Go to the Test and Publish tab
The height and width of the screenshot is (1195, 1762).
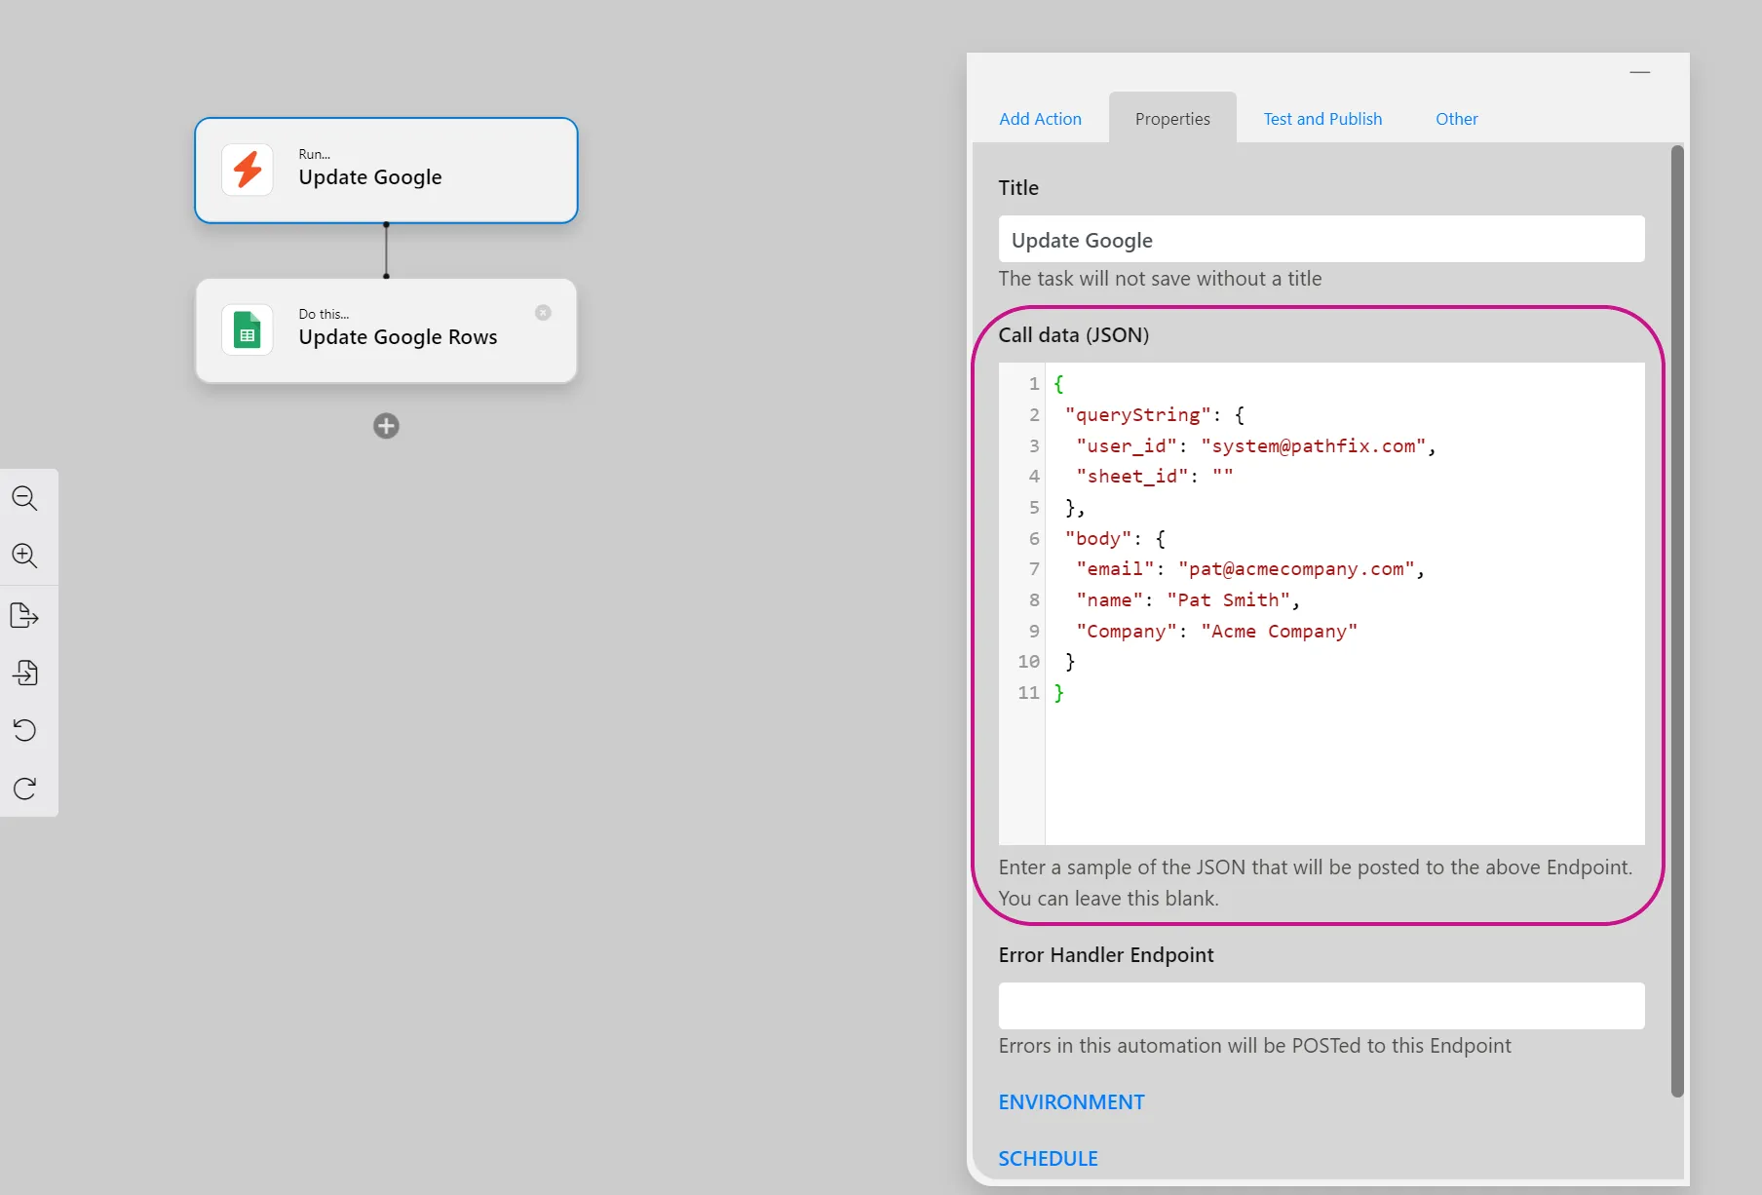point(1322,119)
